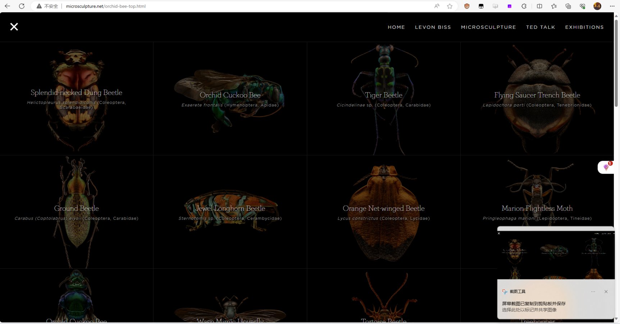This screenshot has width=620, height=324.
Task: Click the floating pink lightbulb sidebar icon
Action: pos(606,167)
